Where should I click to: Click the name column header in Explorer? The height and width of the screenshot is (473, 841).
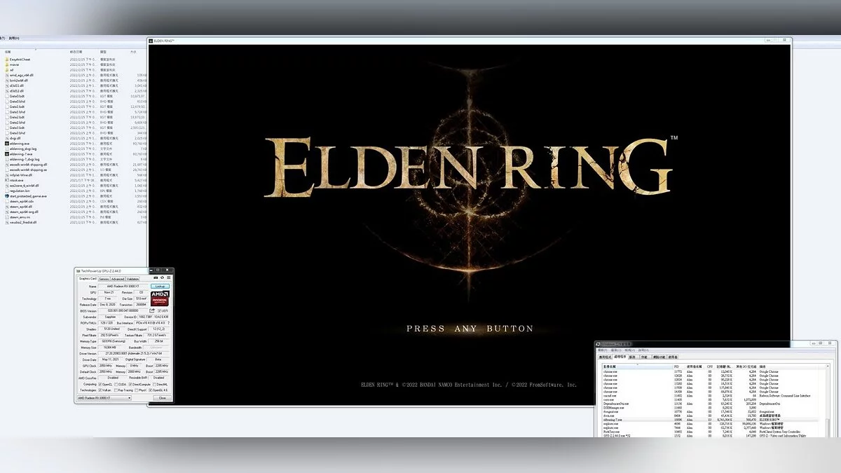[35, 51]
